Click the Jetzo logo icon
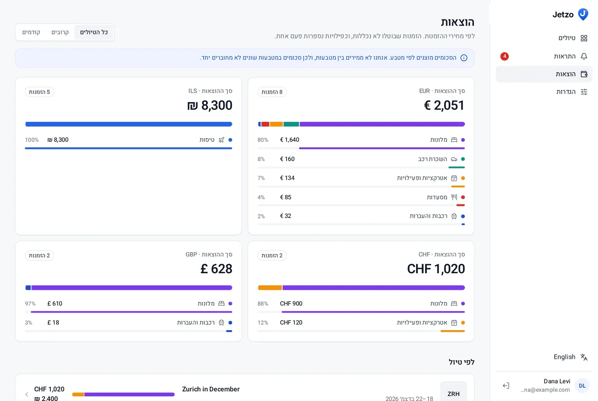598x401 pixels. tap(583, 15)
